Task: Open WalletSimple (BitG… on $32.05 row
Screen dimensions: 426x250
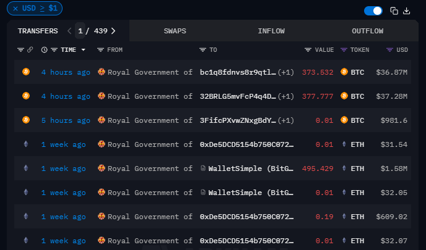Action: pyautogui.click(x=251, y=193)
